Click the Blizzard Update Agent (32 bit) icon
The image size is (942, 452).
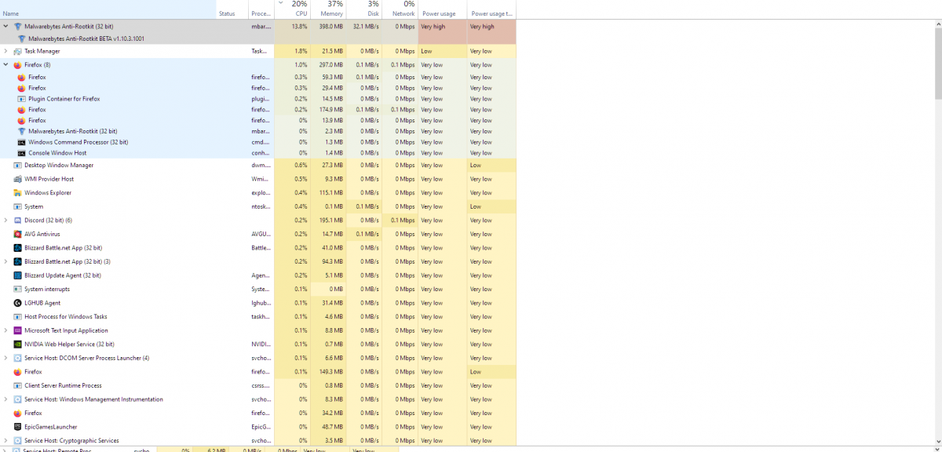pos(17,275)
